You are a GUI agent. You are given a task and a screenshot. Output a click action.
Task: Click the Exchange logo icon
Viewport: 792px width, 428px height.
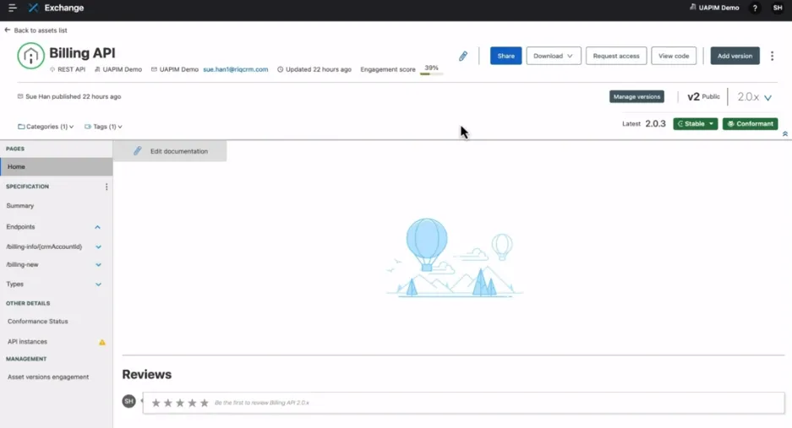[x=33, y=8]
